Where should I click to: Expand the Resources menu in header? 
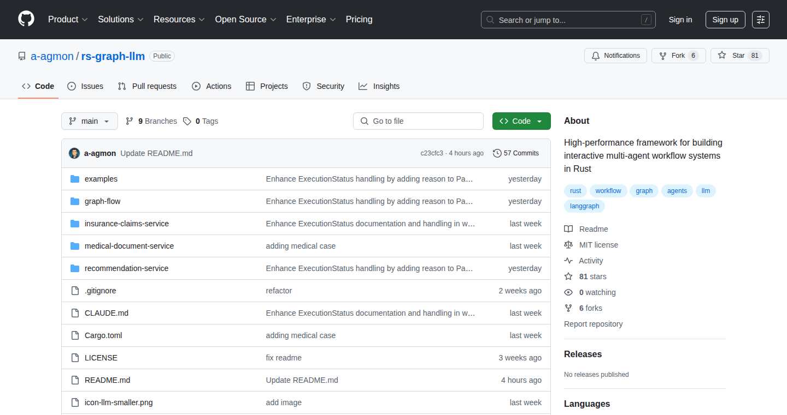(x=179, y=20)
